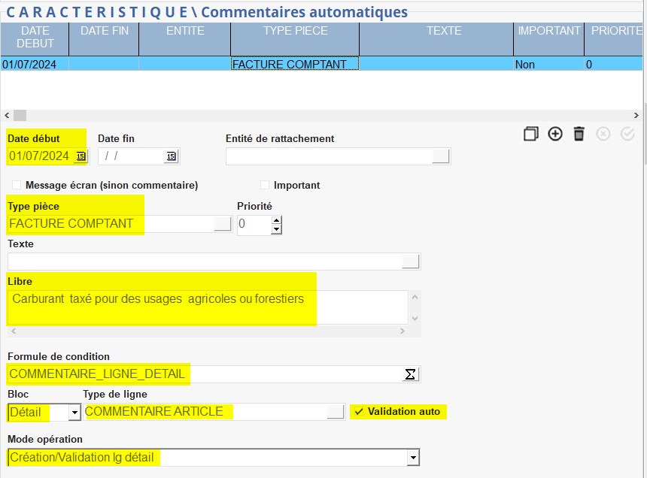
Task: Open the Date fin calendar picker
Action: 171,156
